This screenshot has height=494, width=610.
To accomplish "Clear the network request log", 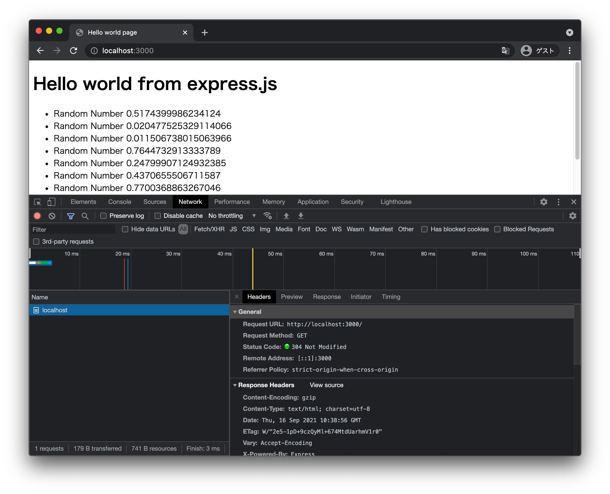I will 52,216.
